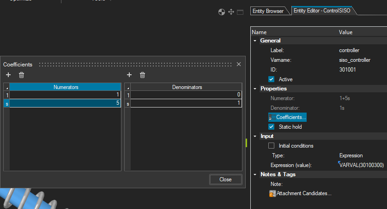The height and width of the screenshot is (209, 387).
Task: Select the denominators row header 's'
Action: tap(127, 103)
